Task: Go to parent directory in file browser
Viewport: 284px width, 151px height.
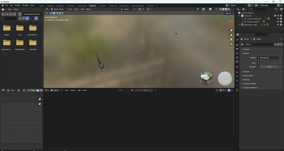Action: (11, 14)
